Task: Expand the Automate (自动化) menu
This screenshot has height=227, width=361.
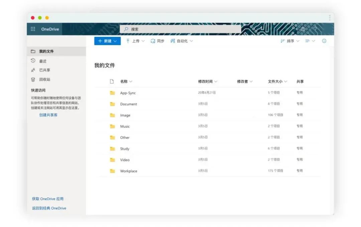Action: point(182,41)
